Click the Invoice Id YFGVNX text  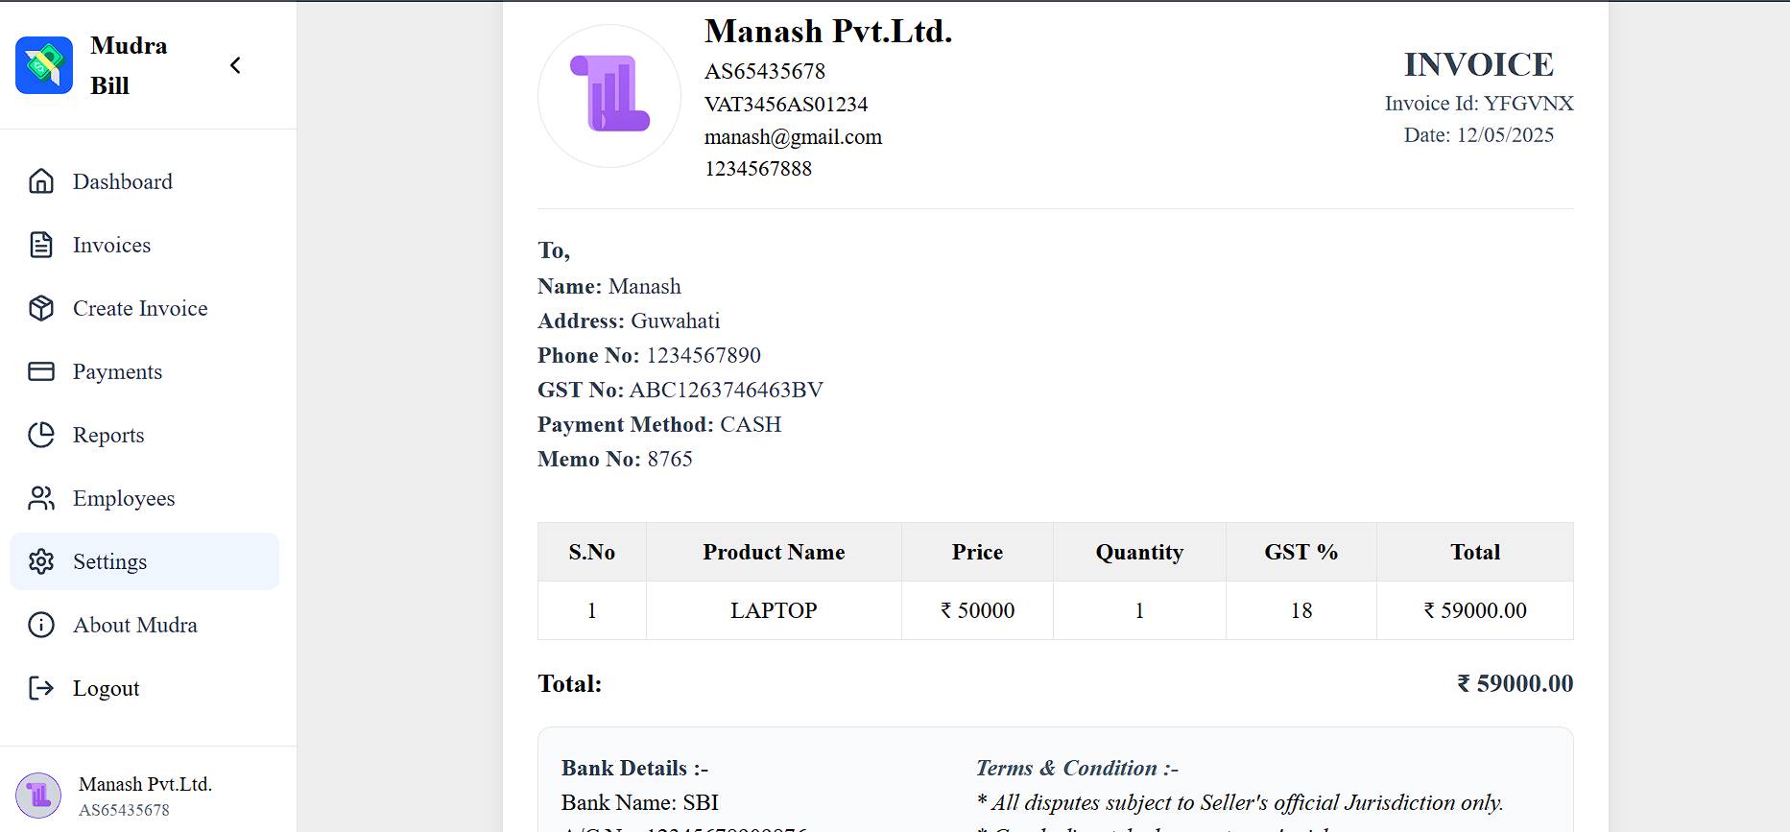coord(1479,103)
